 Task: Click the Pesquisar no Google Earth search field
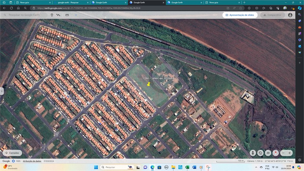pyautogui.click(x=24, y=15)
